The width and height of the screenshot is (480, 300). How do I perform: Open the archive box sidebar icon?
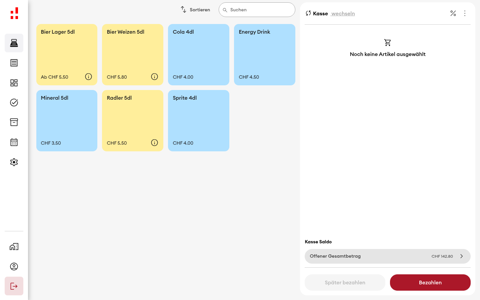click(x=14, y=122)
